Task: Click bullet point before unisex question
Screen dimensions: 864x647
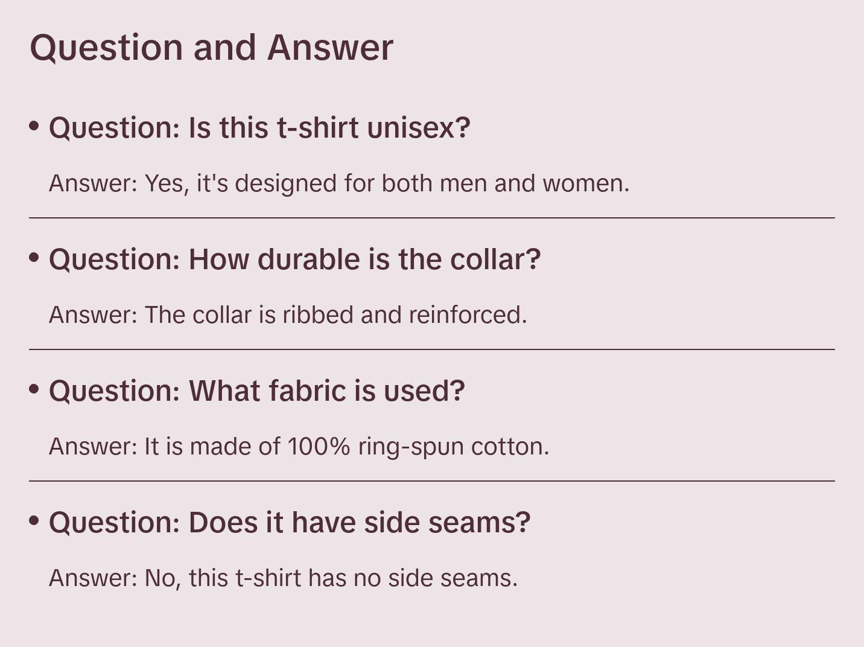Action: click(x=34, y=126)
